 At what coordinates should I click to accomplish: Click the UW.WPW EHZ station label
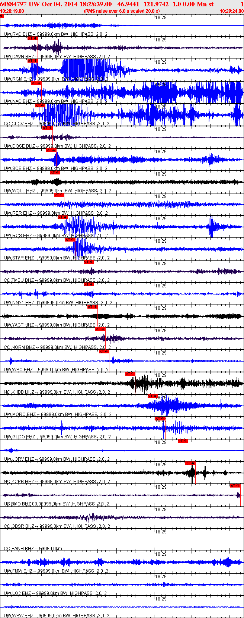point(18,615)
